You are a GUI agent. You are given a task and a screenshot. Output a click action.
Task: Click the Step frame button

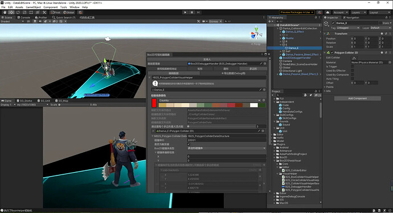(198, 12)
